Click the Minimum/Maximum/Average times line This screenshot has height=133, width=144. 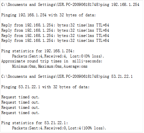pos(50,66)
